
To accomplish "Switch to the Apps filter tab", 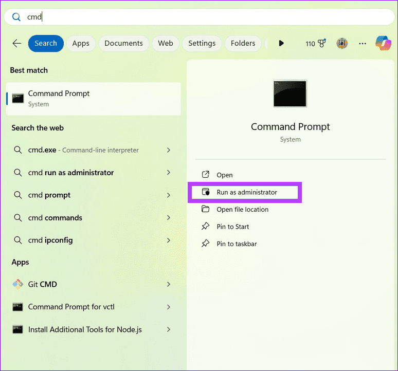I will coord(81,44).
